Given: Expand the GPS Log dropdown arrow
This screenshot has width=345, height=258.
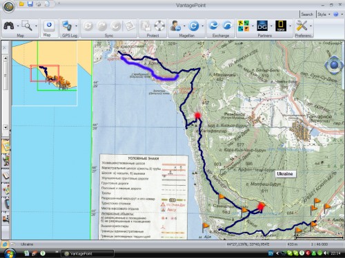Looking at the screenshot, I should [x=76, y=26].
